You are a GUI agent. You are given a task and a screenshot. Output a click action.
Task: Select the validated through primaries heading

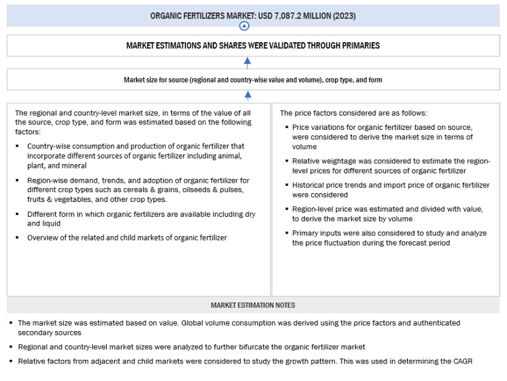253,45
